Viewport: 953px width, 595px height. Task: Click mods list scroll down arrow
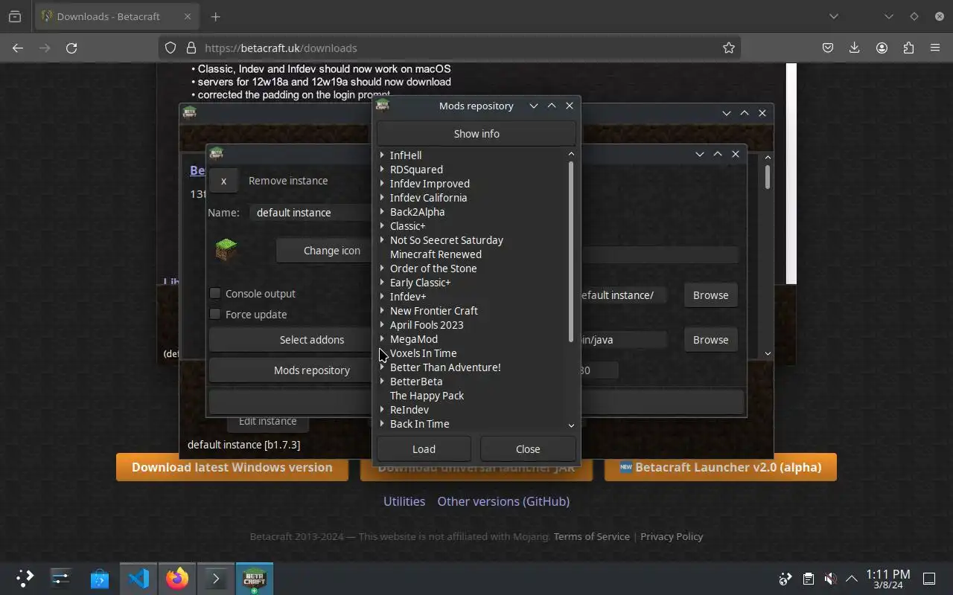click(571, 425)
